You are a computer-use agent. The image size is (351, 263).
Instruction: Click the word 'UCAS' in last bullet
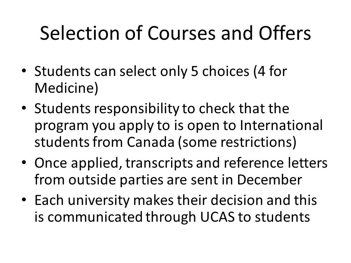[x=217, y=217]
